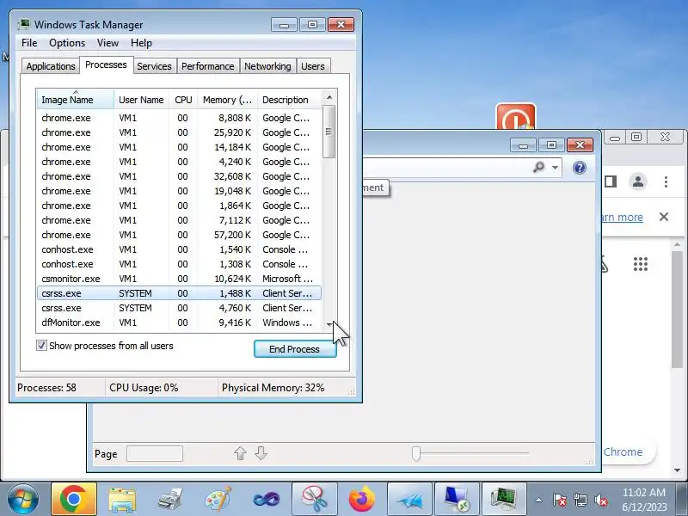Select the highlighted csrss.exe 1,488 K row
688x516 pixels.
179,293
